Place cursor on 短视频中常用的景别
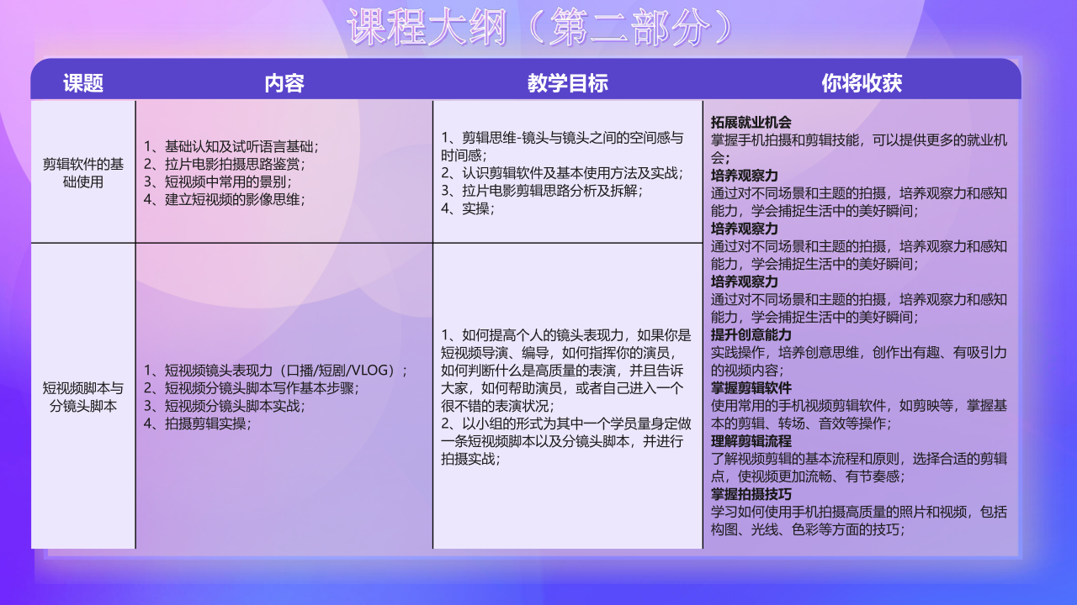Image resolution: width=1077 pixels, height=605 pixels. click(227, 181)
